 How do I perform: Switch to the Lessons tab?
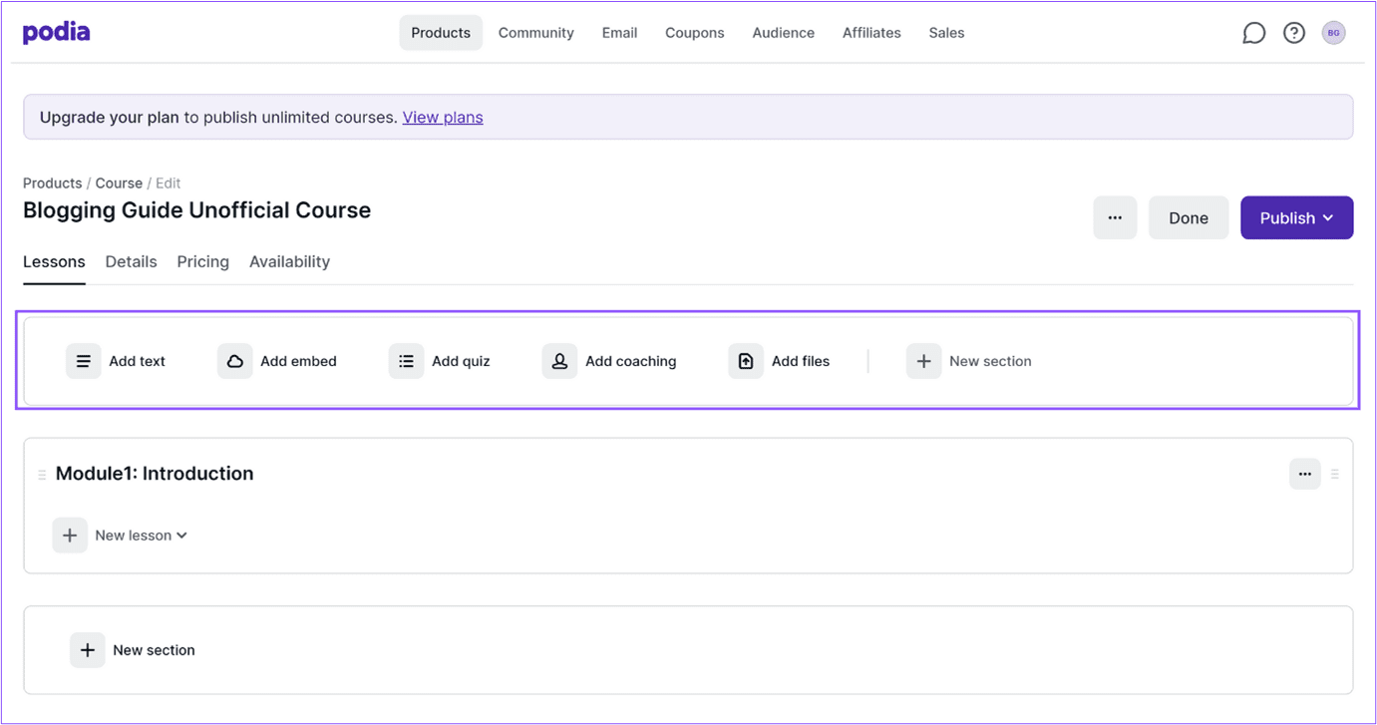[x=54, y=262]
